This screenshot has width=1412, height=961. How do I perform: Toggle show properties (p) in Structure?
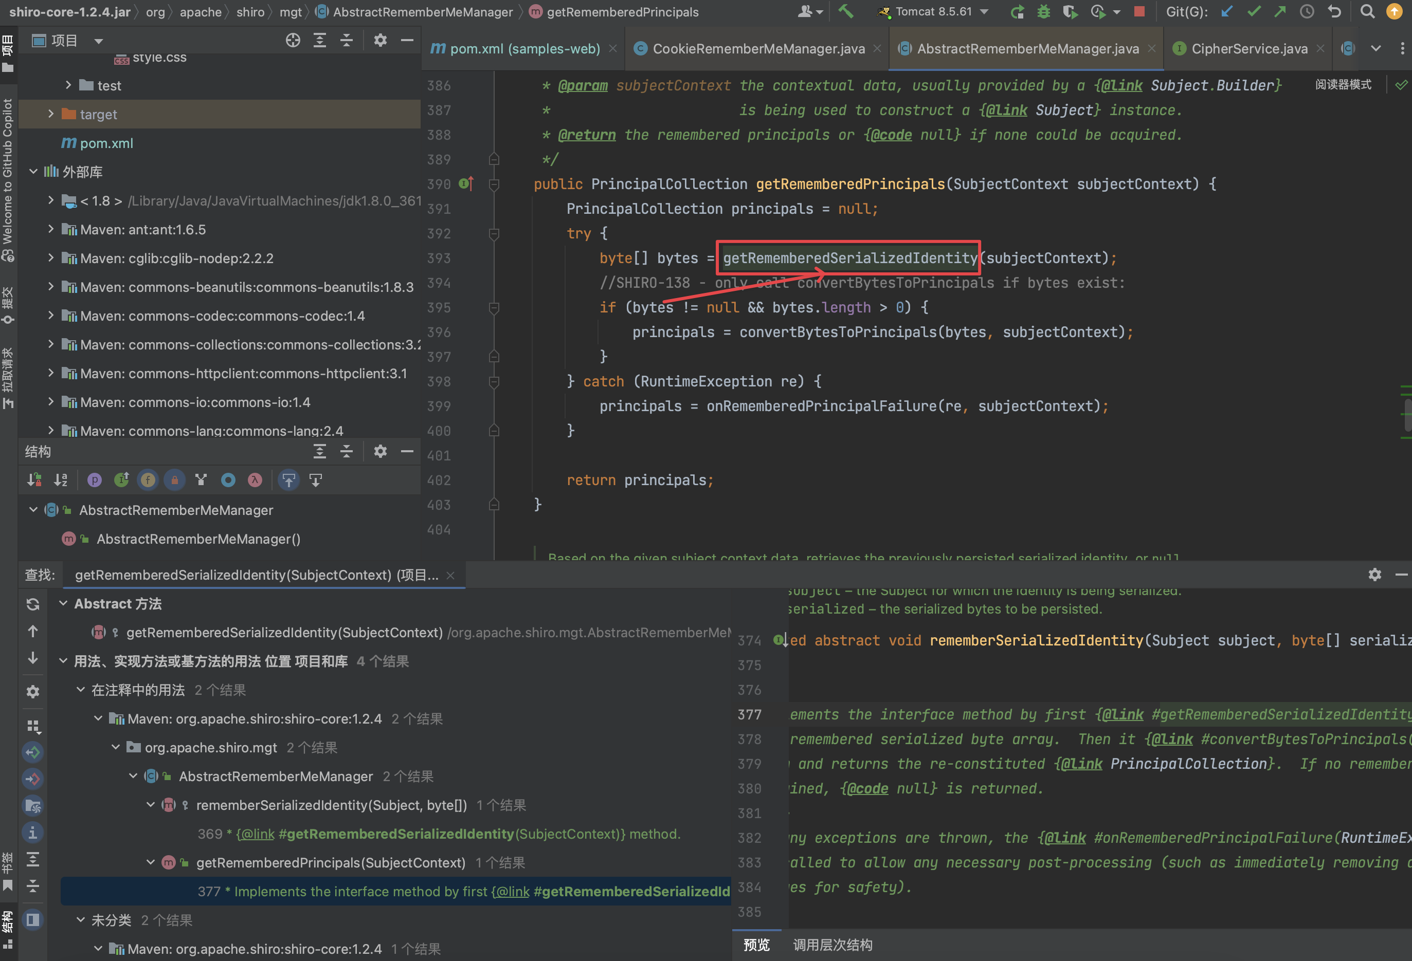[94, 480]
